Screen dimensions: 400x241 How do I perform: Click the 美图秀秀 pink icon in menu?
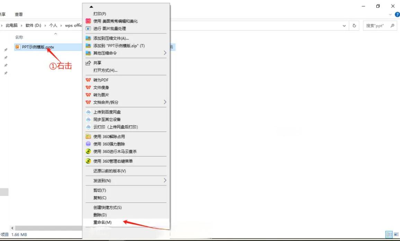click(88, 21)
